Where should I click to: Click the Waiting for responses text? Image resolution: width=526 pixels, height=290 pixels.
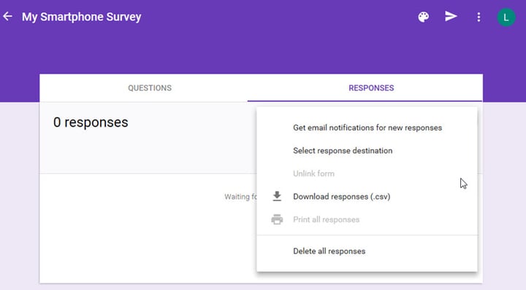[x=240, y=197]
